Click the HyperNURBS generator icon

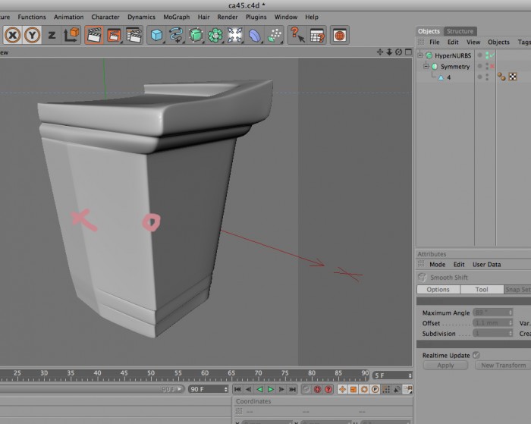[196, 35]
